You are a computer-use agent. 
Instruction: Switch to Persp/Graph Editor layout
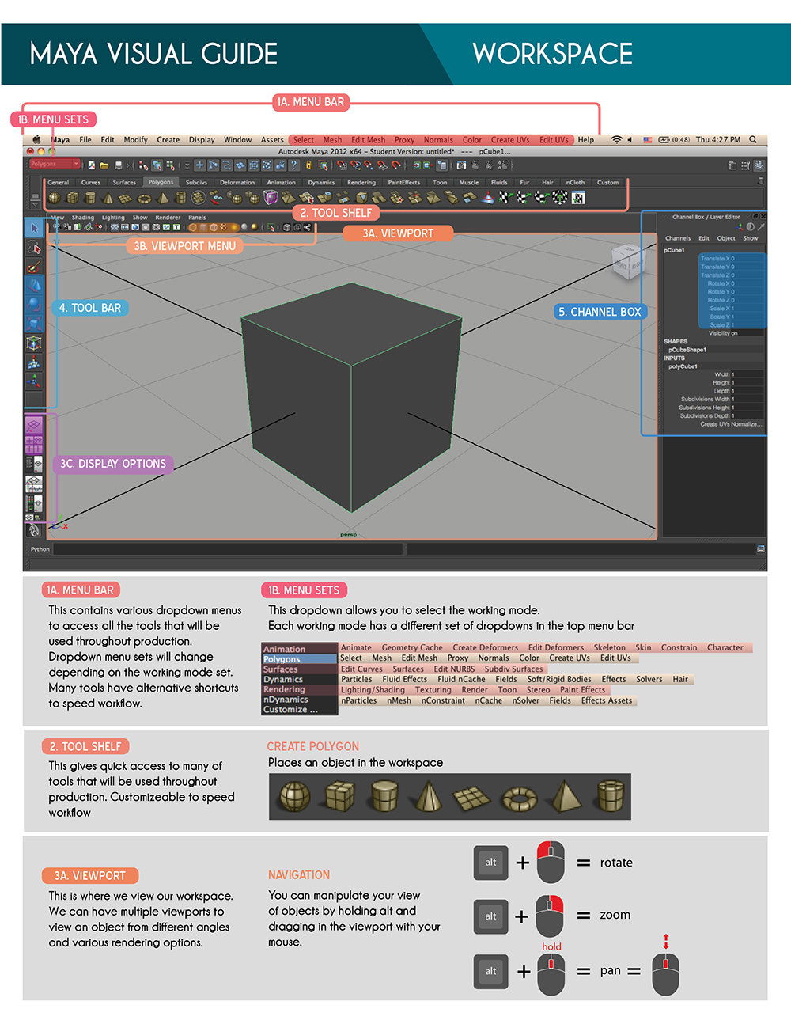coord(34,484)
